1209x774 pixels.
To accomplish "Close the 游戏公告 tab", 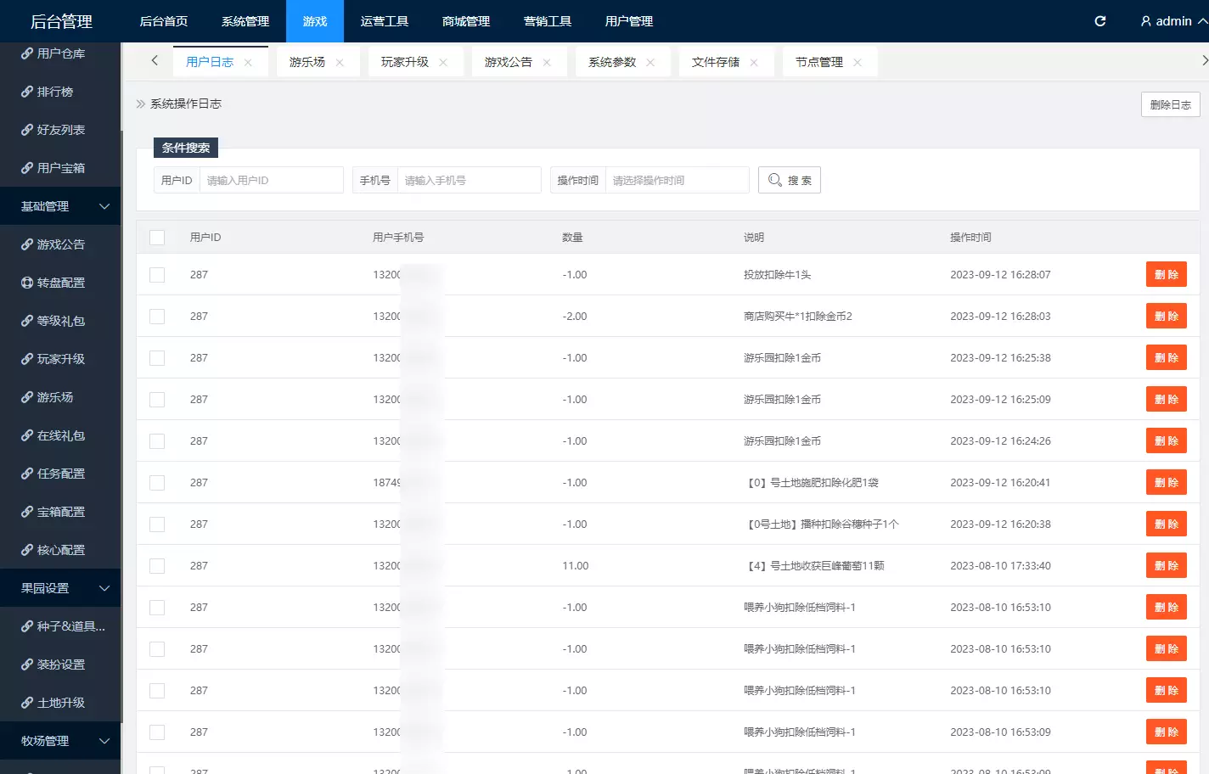I will point(547,63).
